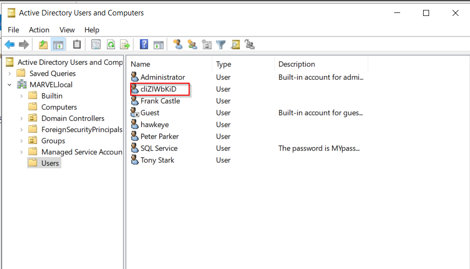Collapse the MARVEL.local domain node
This screenshot has height=269, width=470.
pyautogui.click(x=9, y=85)
